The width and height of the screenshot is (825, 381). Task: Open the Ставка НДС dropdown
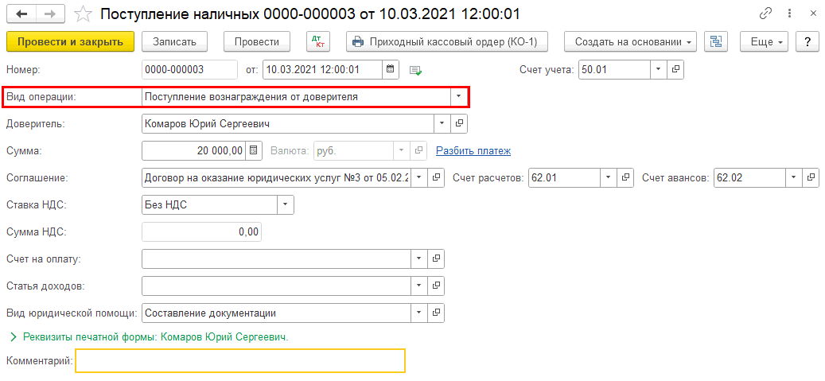pyautogui.click(x=285, y=204)
